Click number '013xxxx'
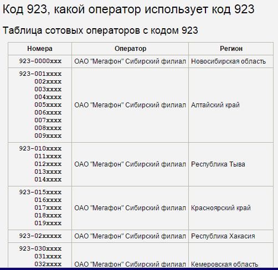The width and height of the screenshot is (278, 270). 48,172
